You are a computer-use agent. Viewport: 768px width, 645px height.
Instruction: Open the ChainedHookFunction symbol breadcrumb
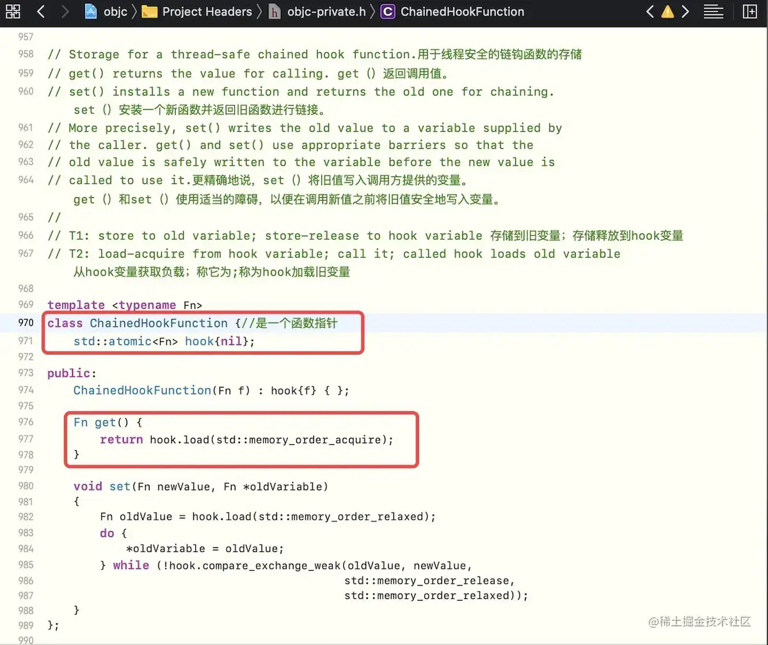tap(462, 12)
